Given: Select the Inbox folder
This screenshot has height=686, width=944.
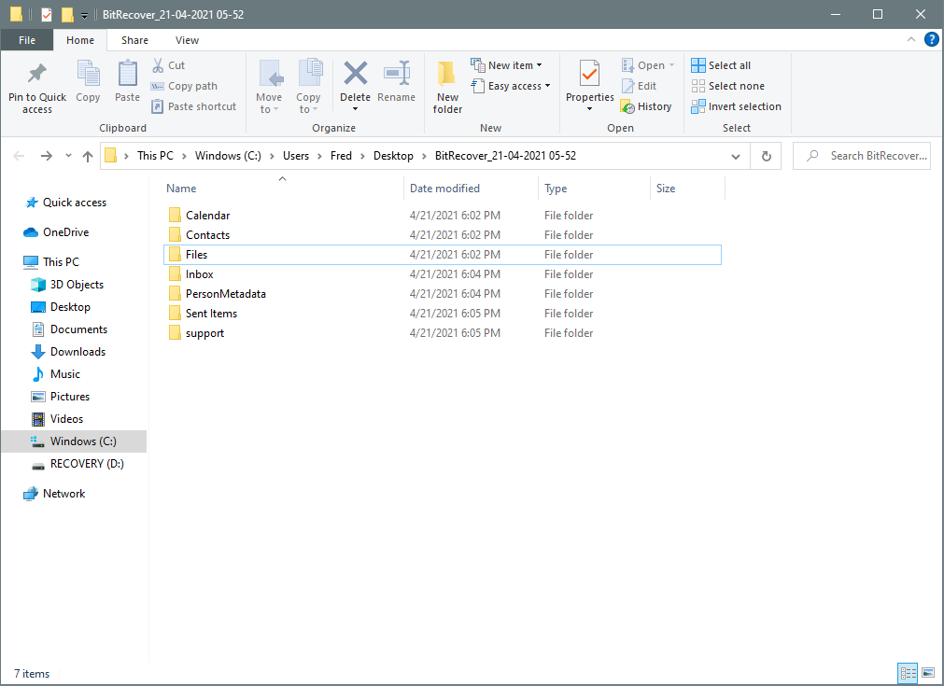Looking at the screenshot, I should coord(443,274).
